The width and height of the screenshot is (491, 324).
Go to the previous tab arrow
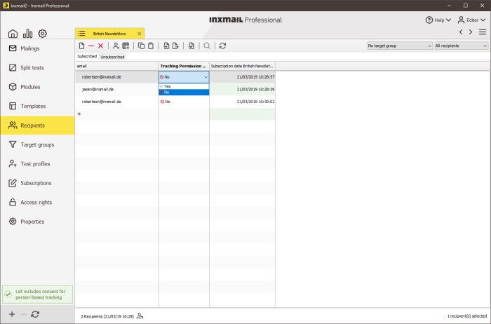click(x=461, y=32)
